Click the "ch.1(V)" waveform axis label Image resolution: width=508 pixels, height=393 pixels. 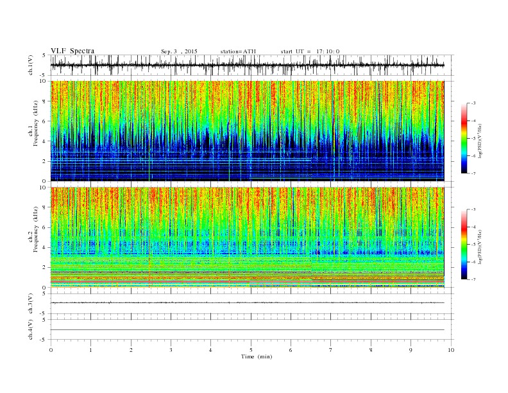[31, 65]
